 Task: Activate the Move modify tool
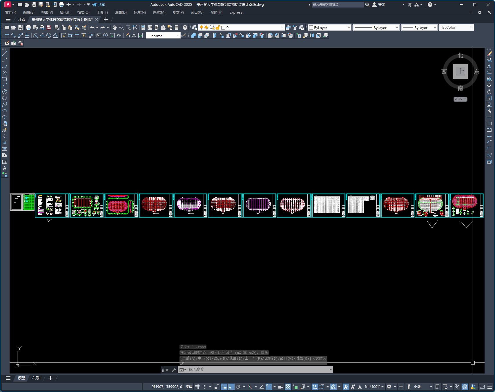click(x=489, y=85)
